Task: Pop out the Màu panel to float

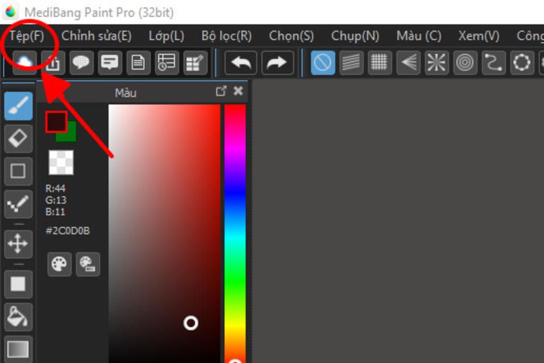Action: (x=220, y=91)
